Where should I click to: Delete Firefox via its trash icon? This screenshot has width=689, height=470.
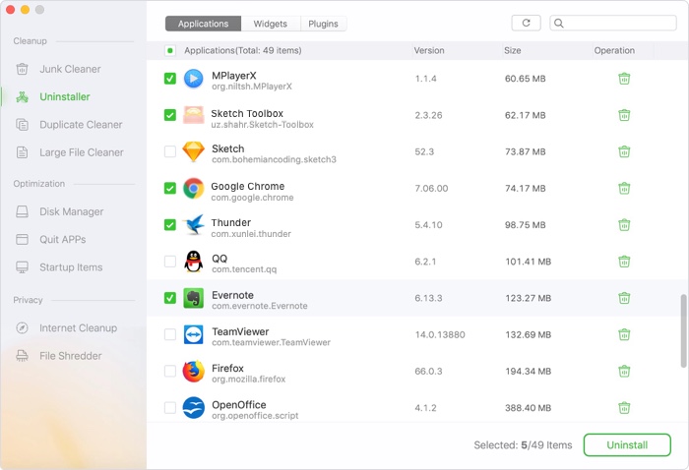pos(624,371)
